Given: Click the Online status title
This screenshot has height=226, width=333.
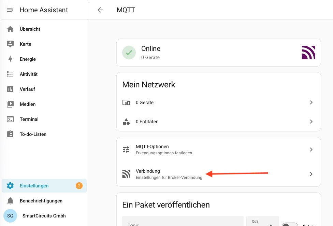Looking at the screenshot, I should [151, 48].
